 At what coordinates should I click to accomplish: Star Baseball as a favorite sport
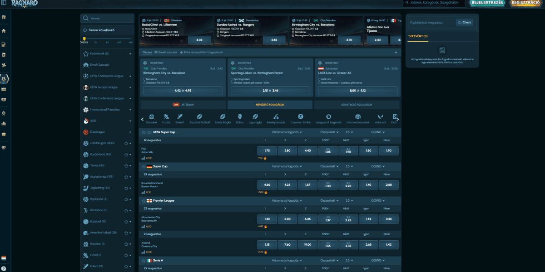126,221
